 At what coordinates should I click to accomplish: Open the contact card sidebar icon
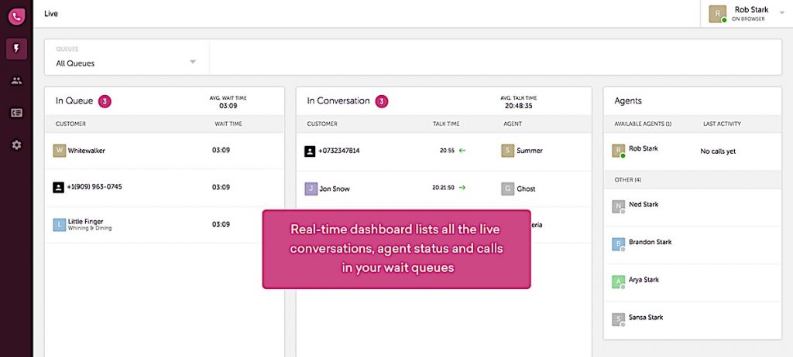pos(16,113)
